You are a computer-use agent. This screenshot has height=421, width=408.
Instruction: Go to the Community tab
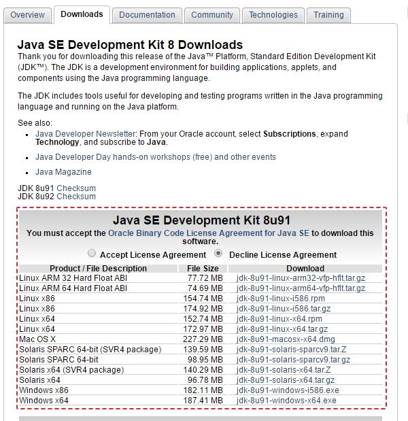212,16
